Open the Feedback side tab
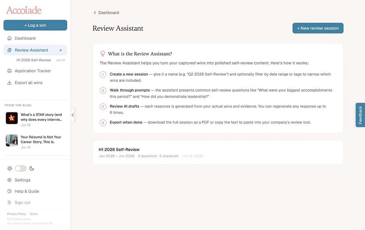365x230 pixels. pos(360,115)
